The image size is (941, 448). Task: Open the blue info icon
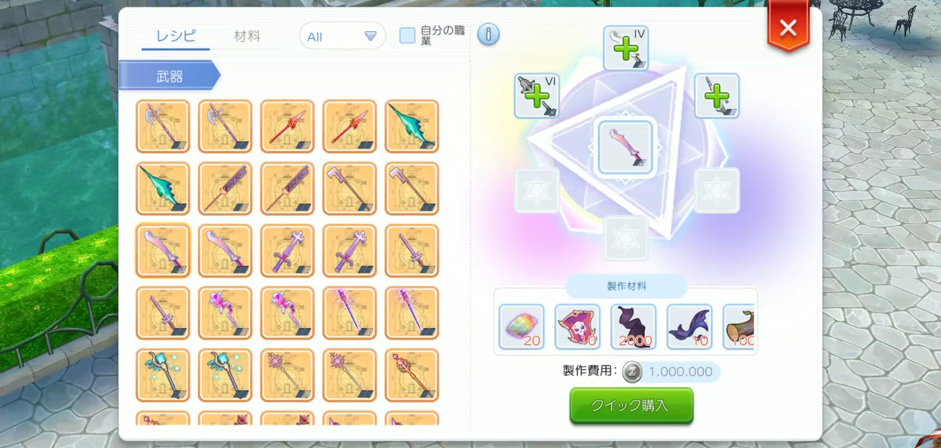point(489,35)
